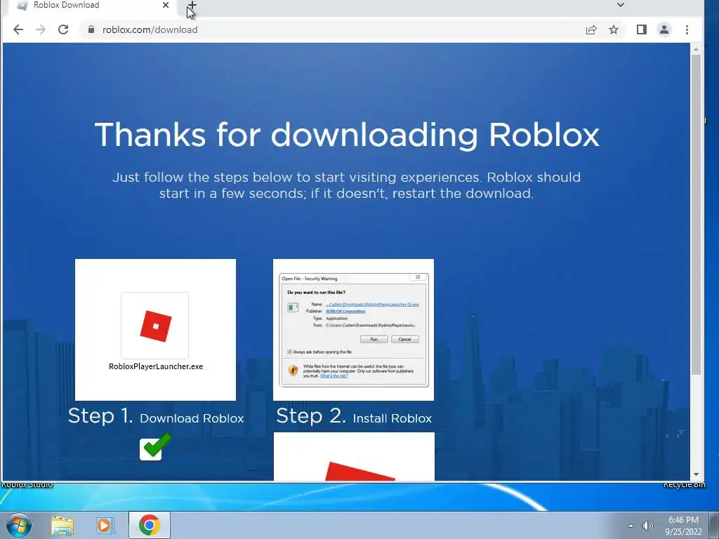The height and width of the screenshot is (539, 719).
Task: Open the taskbar clock and date
Action: pyautogui.click(x=683, y=526)
